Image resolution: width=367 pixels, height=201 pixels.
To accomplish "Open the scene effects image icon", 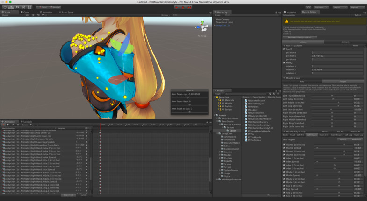I will coord(43,15).
